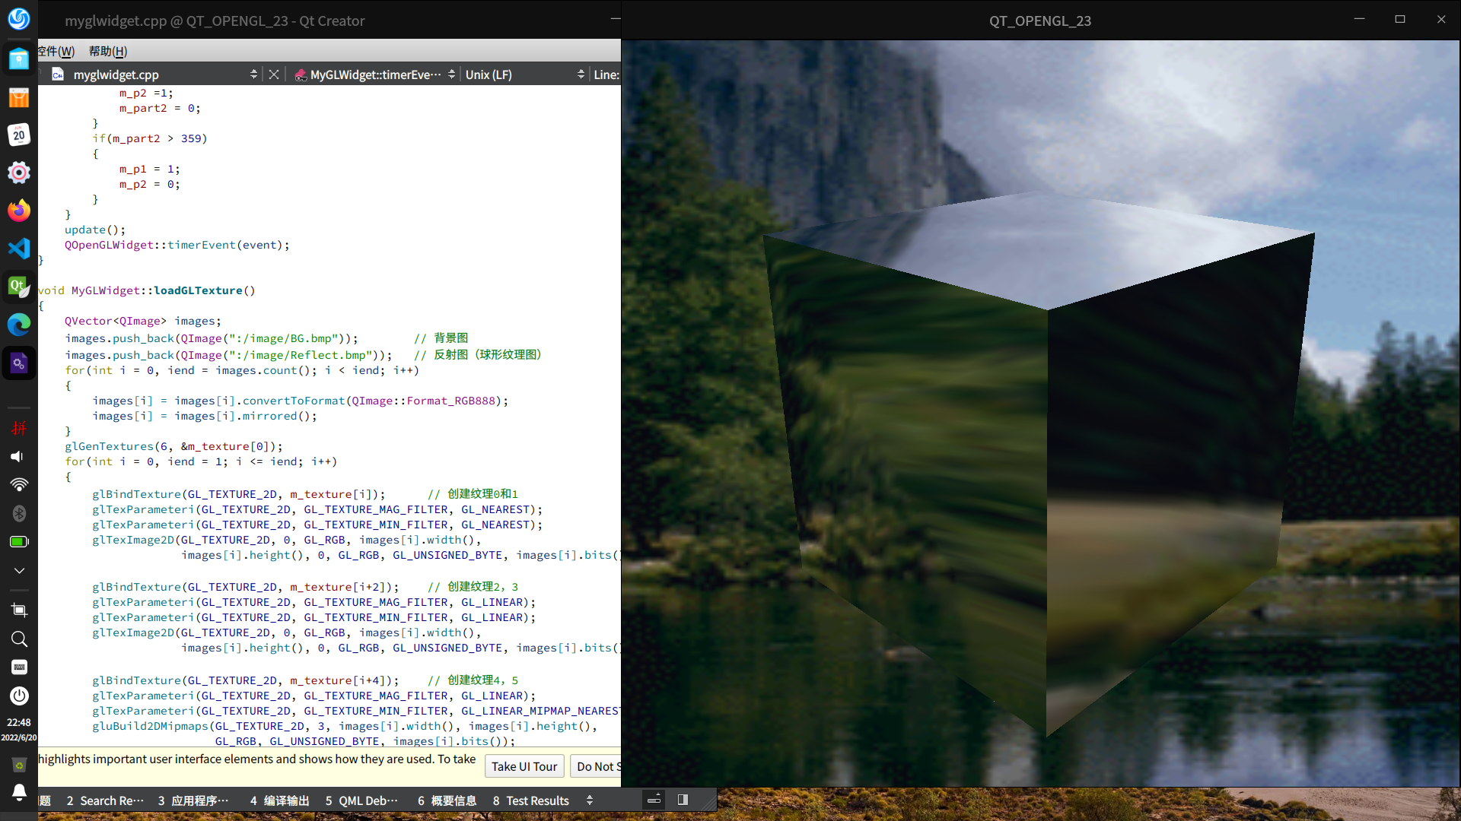Close the myglwidget.cpp document
This screenshot has width=1461, height=821.
point(274,74)
